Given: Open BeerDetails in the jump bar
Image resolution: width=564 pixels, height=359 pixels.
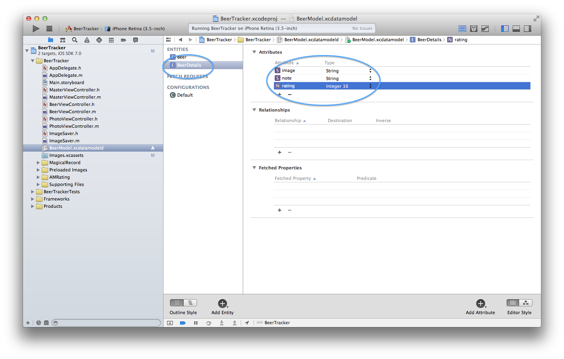Looking at the screenshot, I should coord(426,40).
